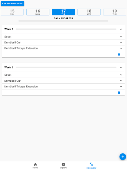Select Thursday the 19th
This screenshot has height=170, width=127.
[x=115, y=12]
